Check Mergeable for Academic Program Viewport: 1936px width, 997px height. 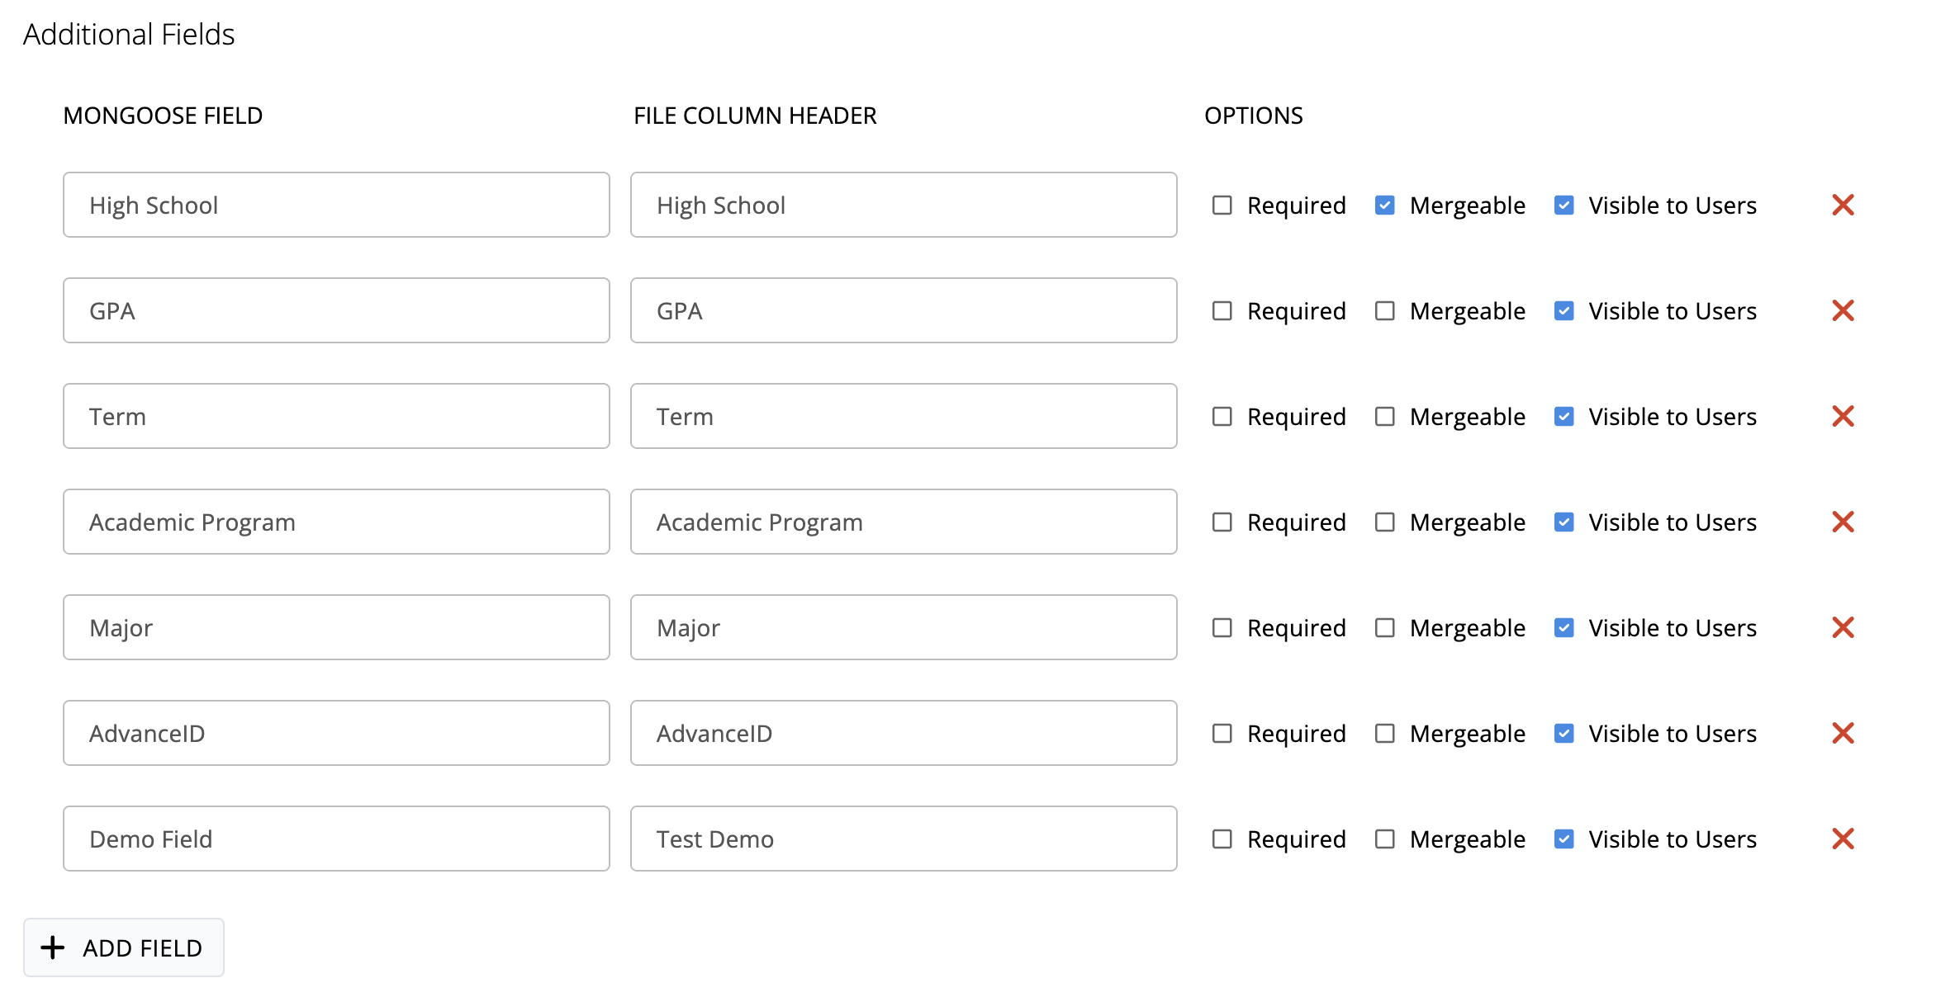pos(1385,522)
